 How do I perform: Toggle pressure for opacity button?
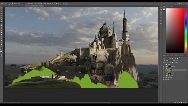click(36, 4)
